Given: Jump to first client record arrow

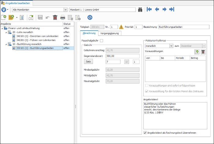Looking at the screenshot, I should [x=149, y=9].
